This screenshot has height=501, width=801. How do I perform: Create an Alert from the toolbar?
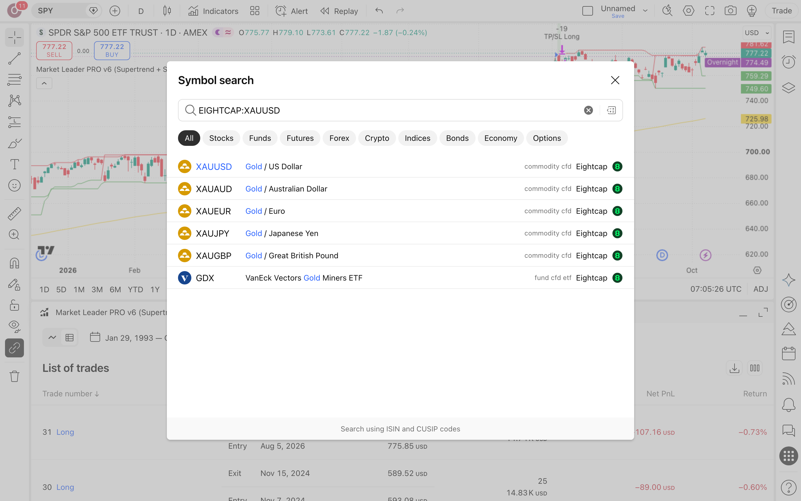click(x=291, y=11)
